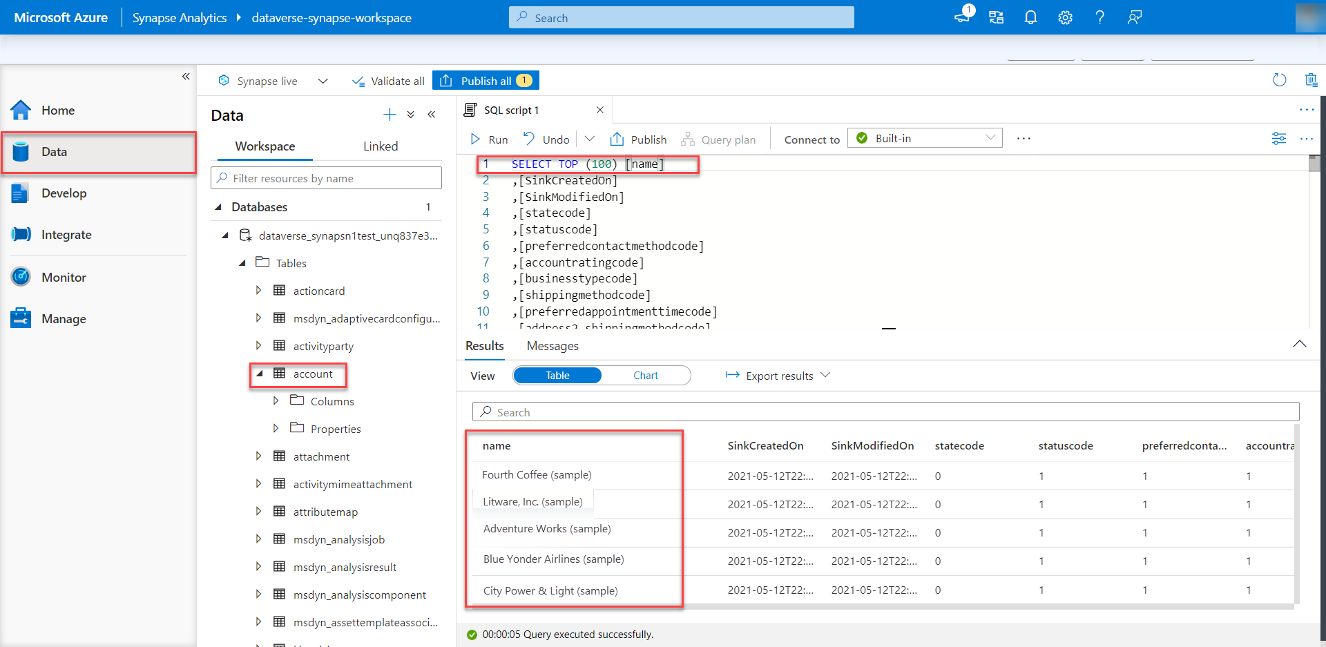Switch the results view to Chart
Viewport: 1326px width, 647px height.
645,375
